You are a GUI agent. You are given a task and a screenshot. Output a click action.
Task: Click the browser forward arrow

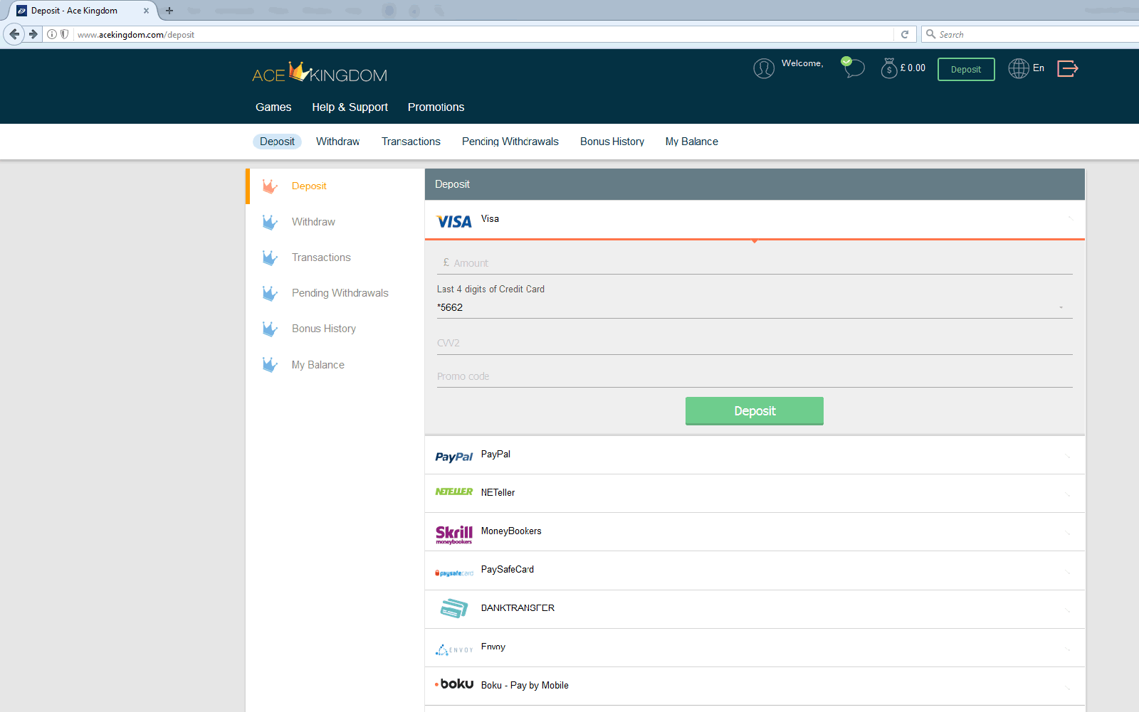coord(33,34)
